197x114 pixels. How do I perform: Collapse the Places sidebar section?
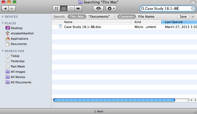pyautogui.click(x=3, y=23)
